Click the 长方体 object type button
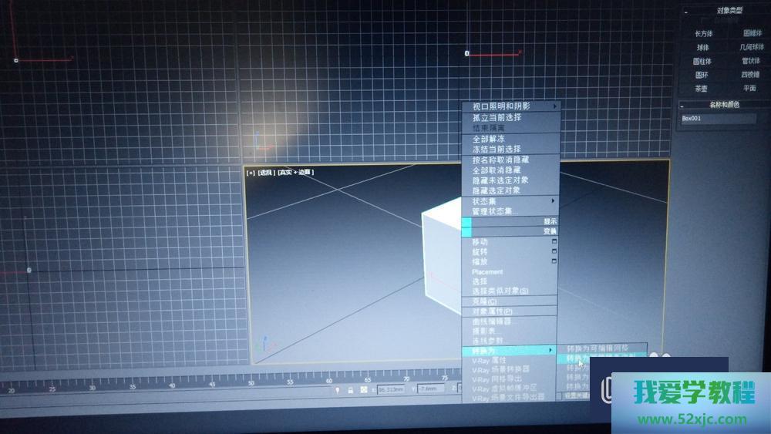Screen dimensions: 771x434 pyautogui.click(x=703, y=34)
